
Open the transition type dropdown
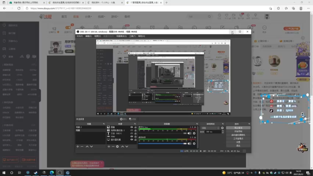[210, 128]
